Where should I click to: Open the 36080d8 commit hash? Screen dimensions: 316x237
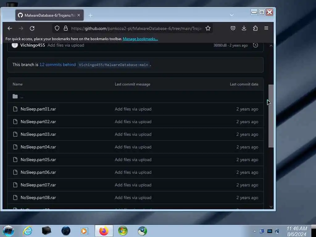tap(220, 45)
